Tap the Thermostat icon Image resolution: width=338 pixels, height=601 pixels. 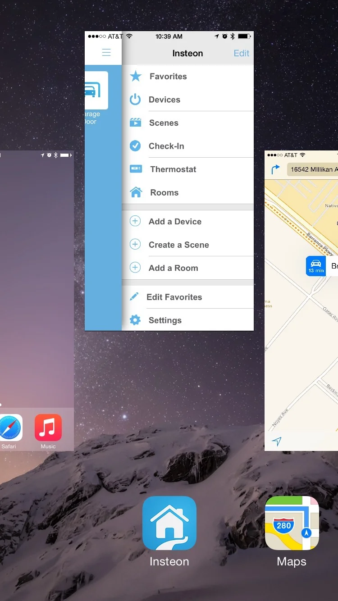click(x=136, y=169)
